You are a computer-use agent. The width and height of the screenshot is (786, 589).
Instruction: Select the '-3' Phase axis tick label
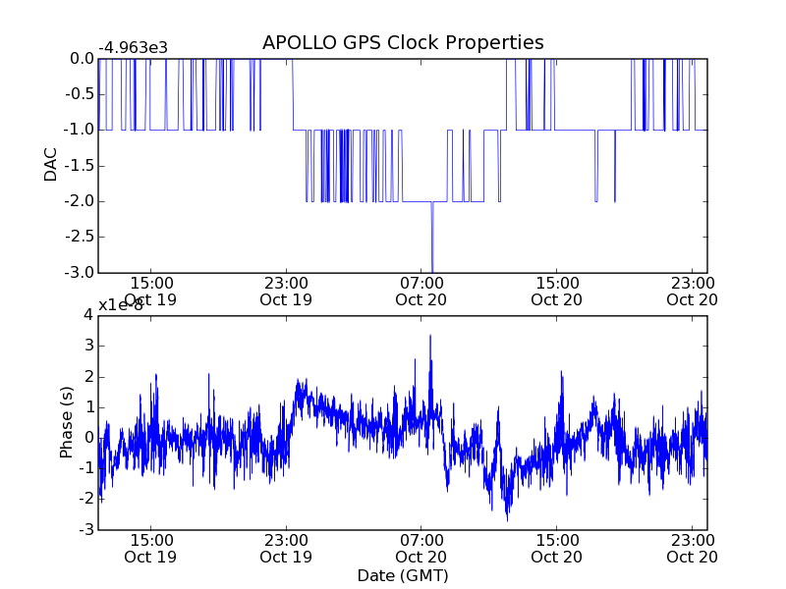(x=86, y=529)
